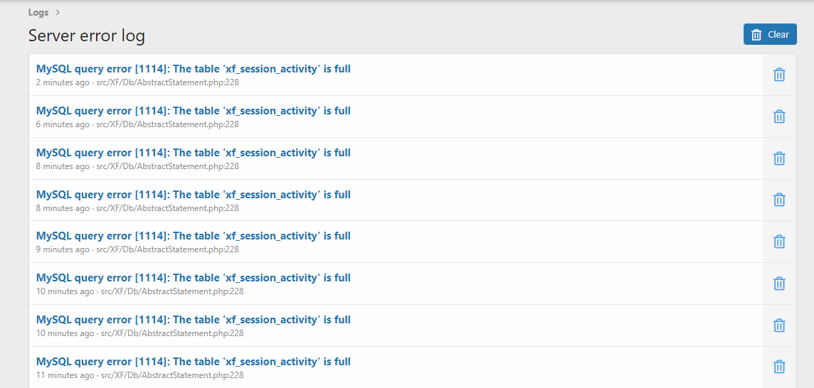
Task: Open the upper MySQL error from 10 minutes ago
Action: [194, 278]
